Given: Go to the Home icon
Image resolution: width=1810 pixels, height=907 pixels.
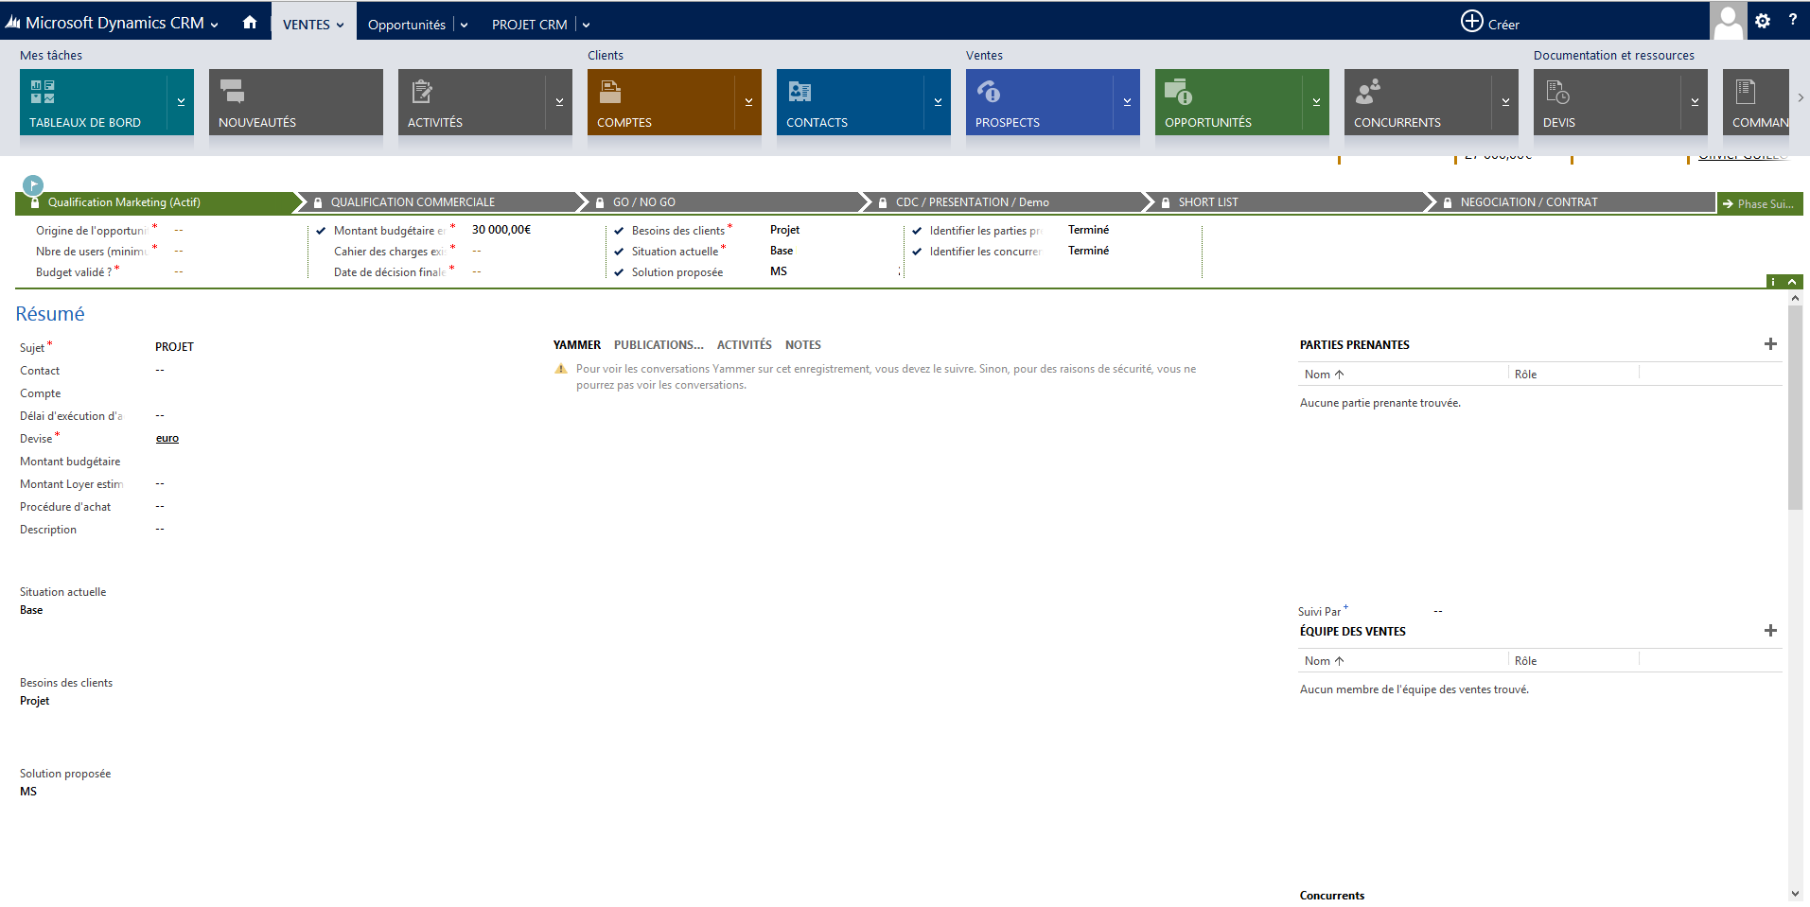Looking at the screenshot, I should point(250,23).
